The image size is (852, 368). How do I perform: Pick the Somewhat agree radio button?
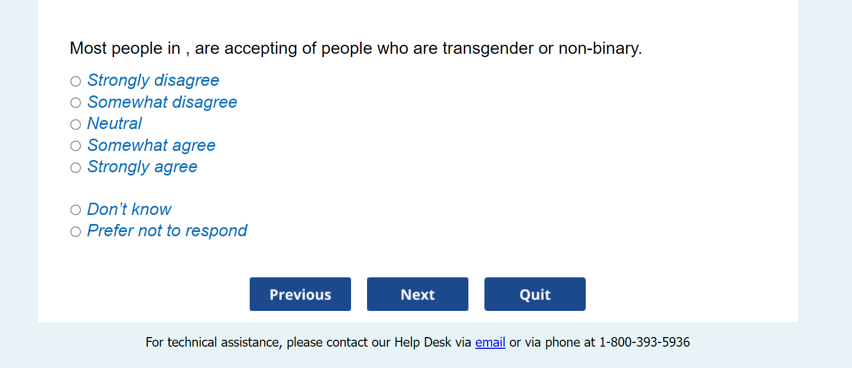[x=76, y=146]
